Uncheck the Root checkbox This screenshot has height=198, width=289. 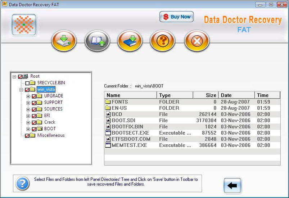[20, 77]
